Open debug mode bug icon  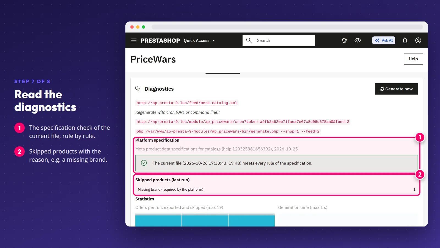pyautogui.click(x=344, y=41)
